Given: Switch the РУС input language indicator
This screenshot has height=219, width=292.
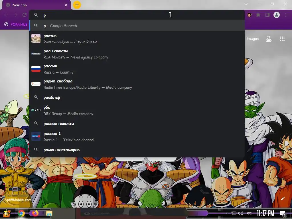Looking at the screenshot, I should point(249,213).
